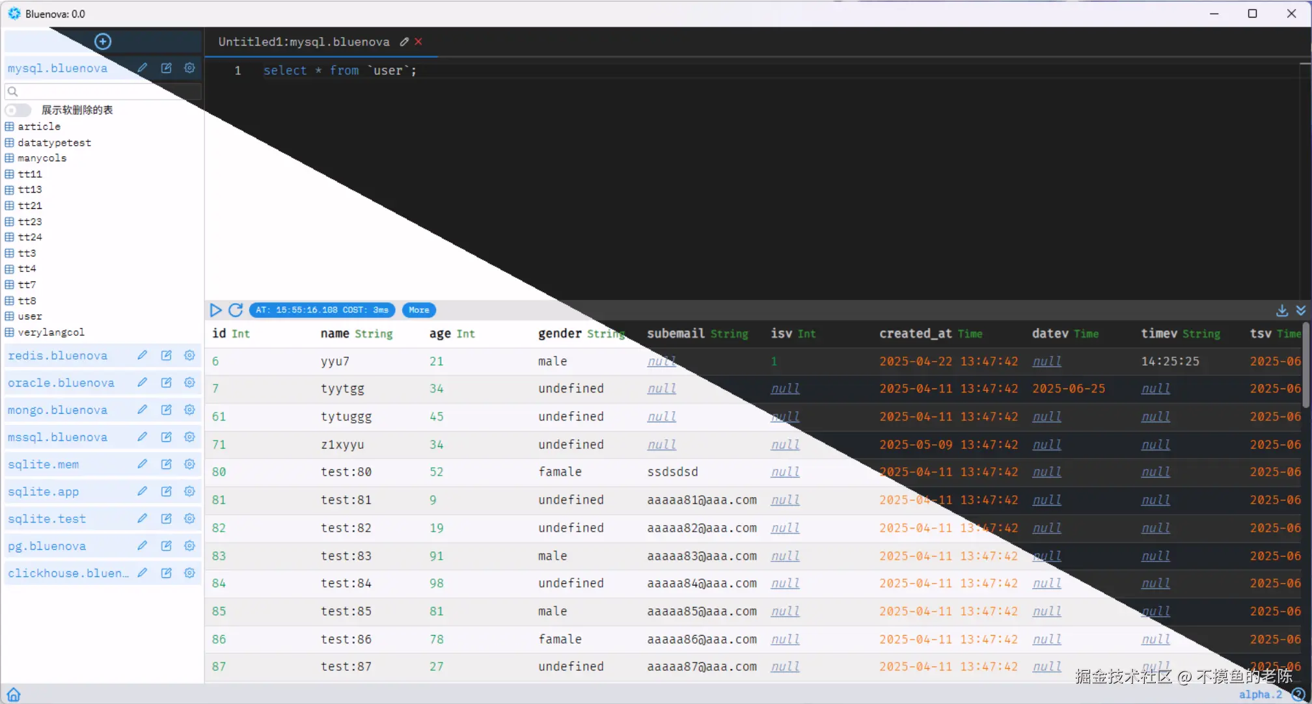Click the download results icon
1312x704 pixels.
click(1281, 310)
